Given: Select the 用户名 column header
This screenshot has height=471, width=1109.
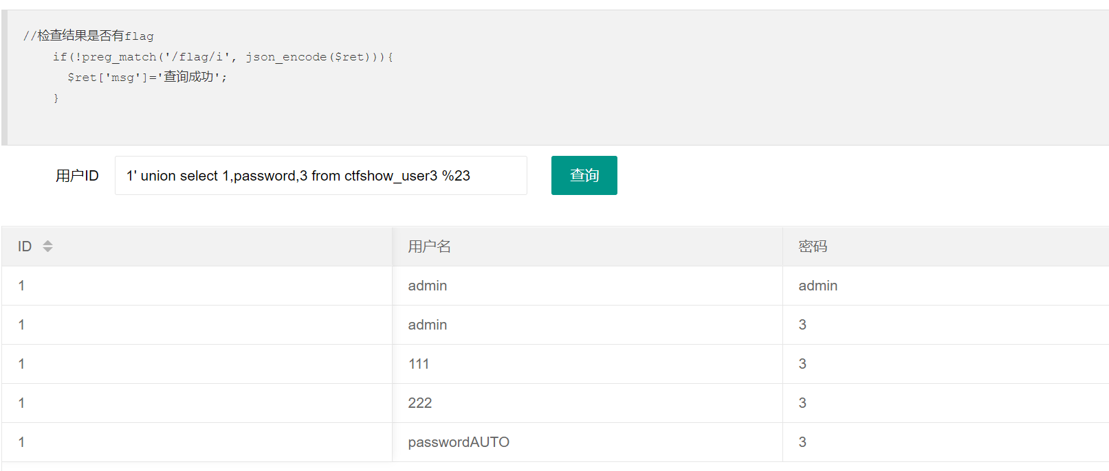Looking at the screenshot, I should 429,246.
